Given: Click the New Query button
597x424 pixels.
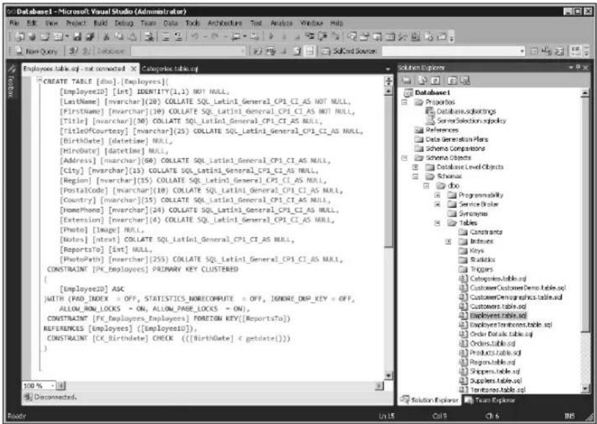Looking at the screenshot, I should [36, 51].
